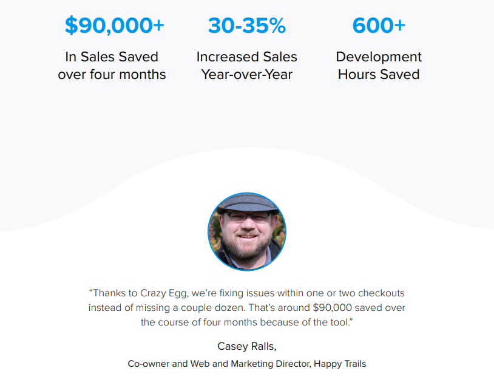494x385 pixels.
Task: Select 'In Sales Saved over four months' text
Action: [x=112, y=66]
